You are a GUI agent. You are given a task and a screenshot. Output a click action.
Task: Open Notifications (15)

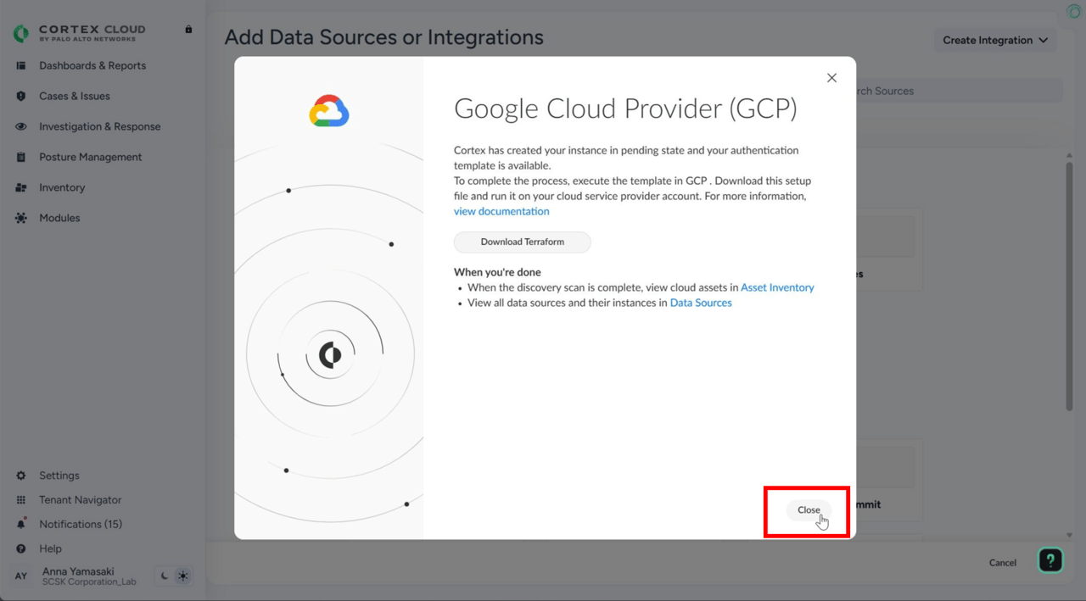[x=81, y=524]
